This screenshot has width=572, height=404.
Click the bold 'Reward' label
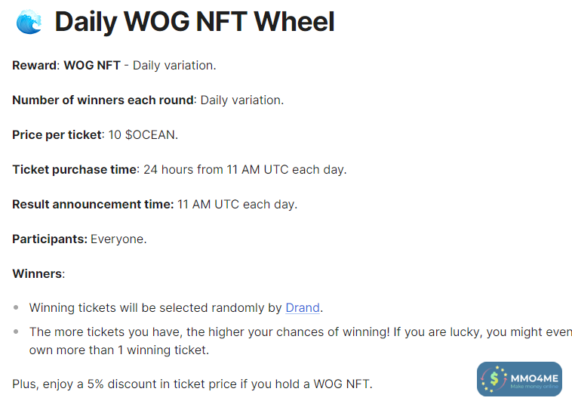(34, 65)
